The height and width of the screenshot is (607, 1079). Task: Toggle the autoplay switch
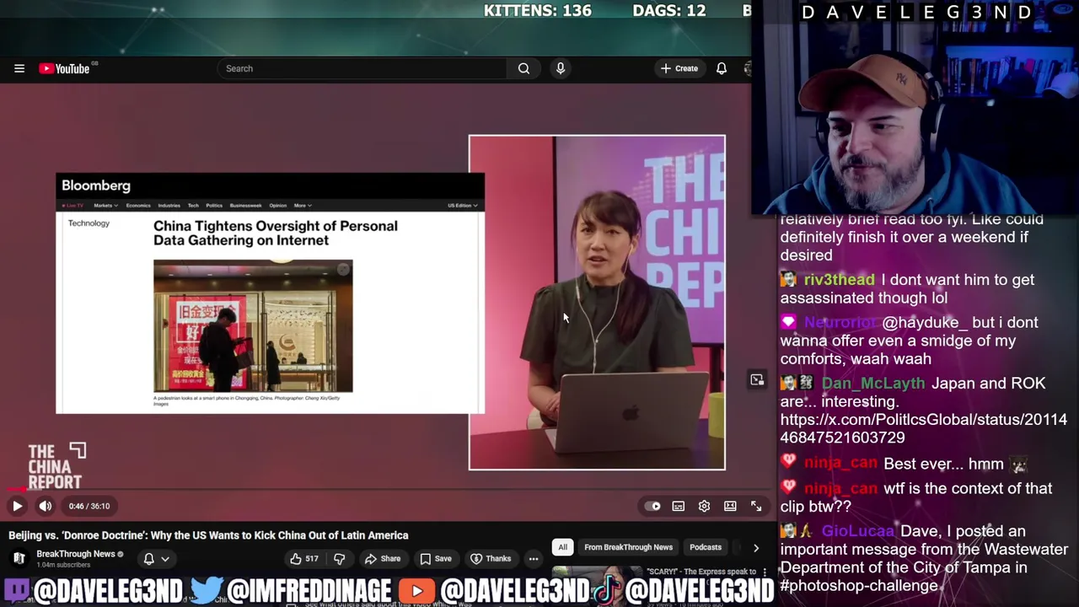[x=653, y=506]
